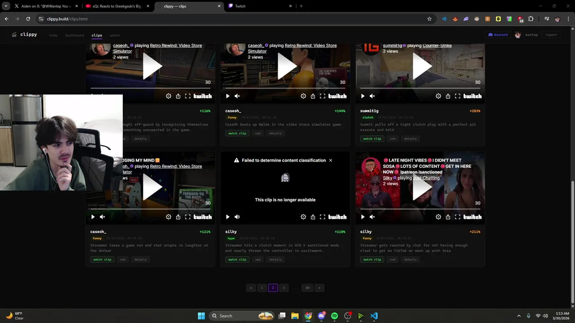The width and height of the screenshot is (575, 323).
Task: Share the Silky Just Chatting clip
Action: [448, 217]
